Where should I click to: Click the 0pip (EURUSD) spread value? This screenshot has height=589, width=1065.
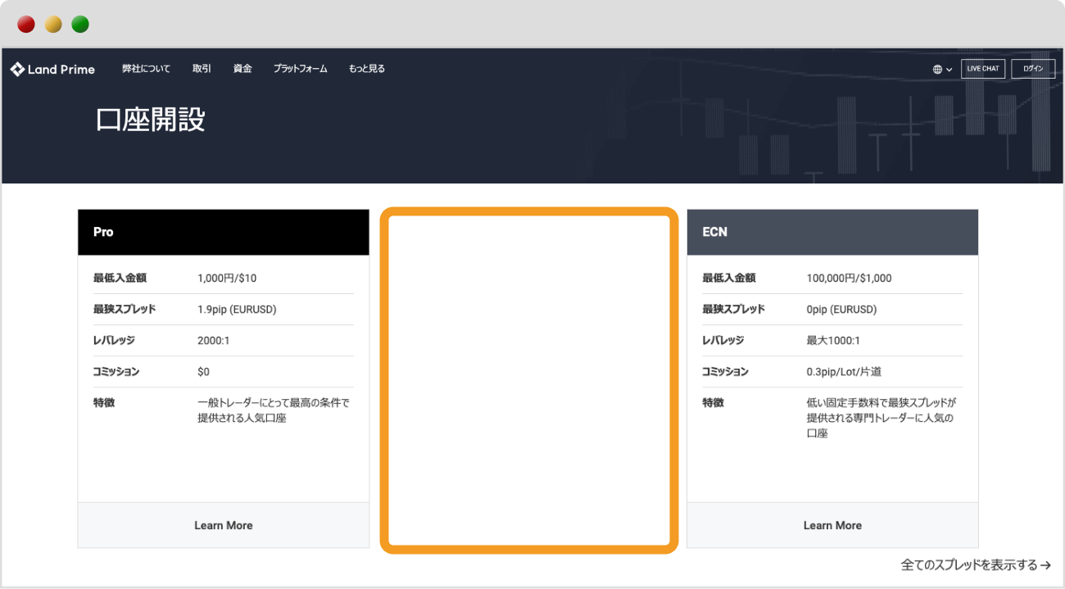click(x=842, y=310)
